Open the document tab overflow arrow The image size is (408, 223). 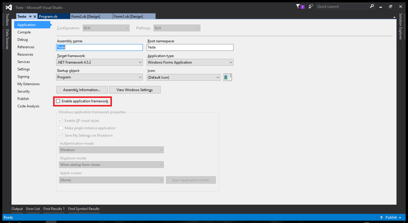click(394, 17)
